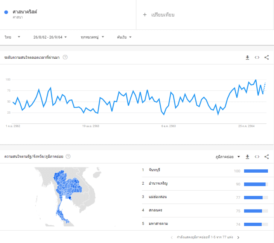This screenshot has height=243, width=274.
Task: Open help icon next to ระดับความสนใจ heading
Action: click(x=65, y=57)
